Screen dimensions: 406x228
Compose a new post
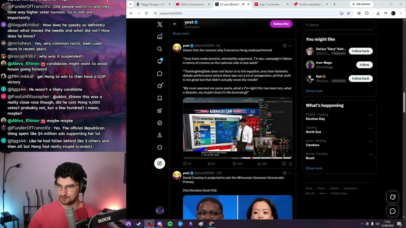tap(160, 163)
